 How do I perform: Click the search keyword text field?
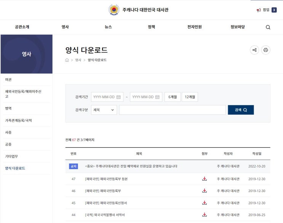pos(173,110)
